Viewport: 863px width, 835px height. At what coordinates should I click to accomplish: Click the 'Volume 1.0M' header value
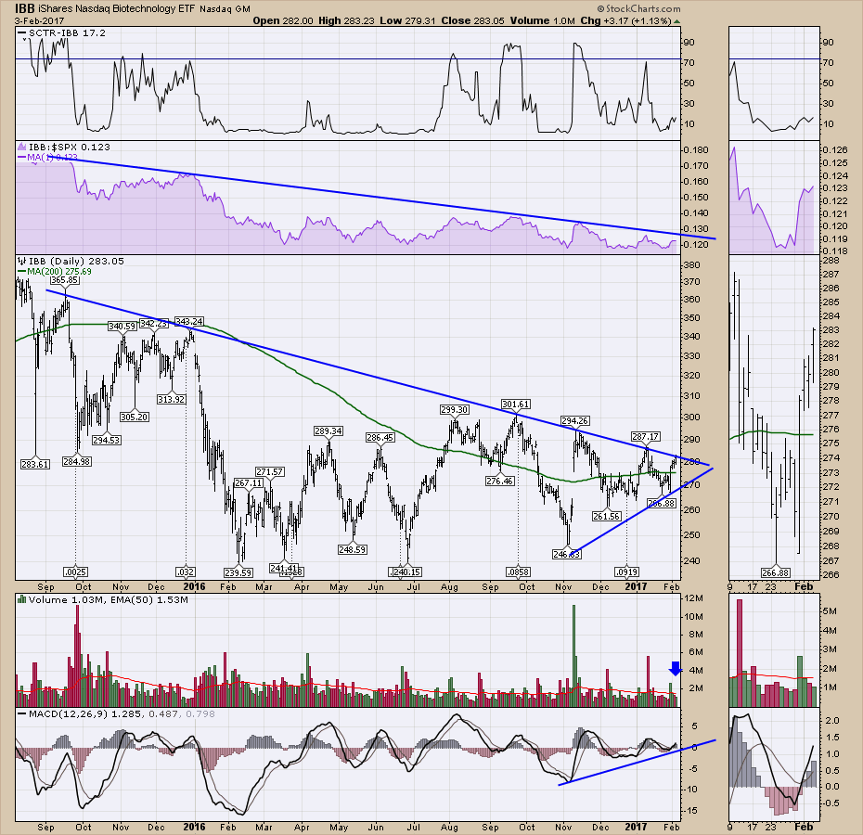[x=542, y=20]
